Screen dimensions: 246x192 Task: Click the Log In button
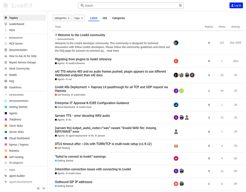point(236,5)
